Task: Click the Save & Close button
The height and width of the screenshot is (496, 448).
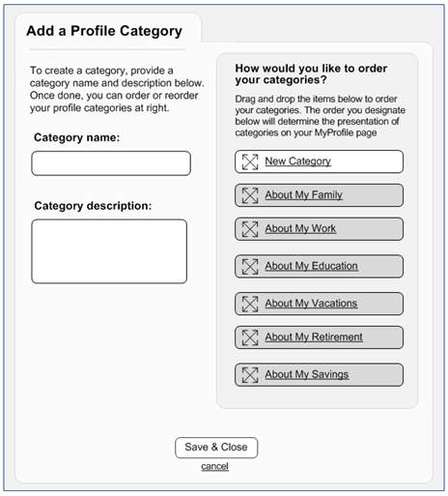Action: click(x=216, y=448)
